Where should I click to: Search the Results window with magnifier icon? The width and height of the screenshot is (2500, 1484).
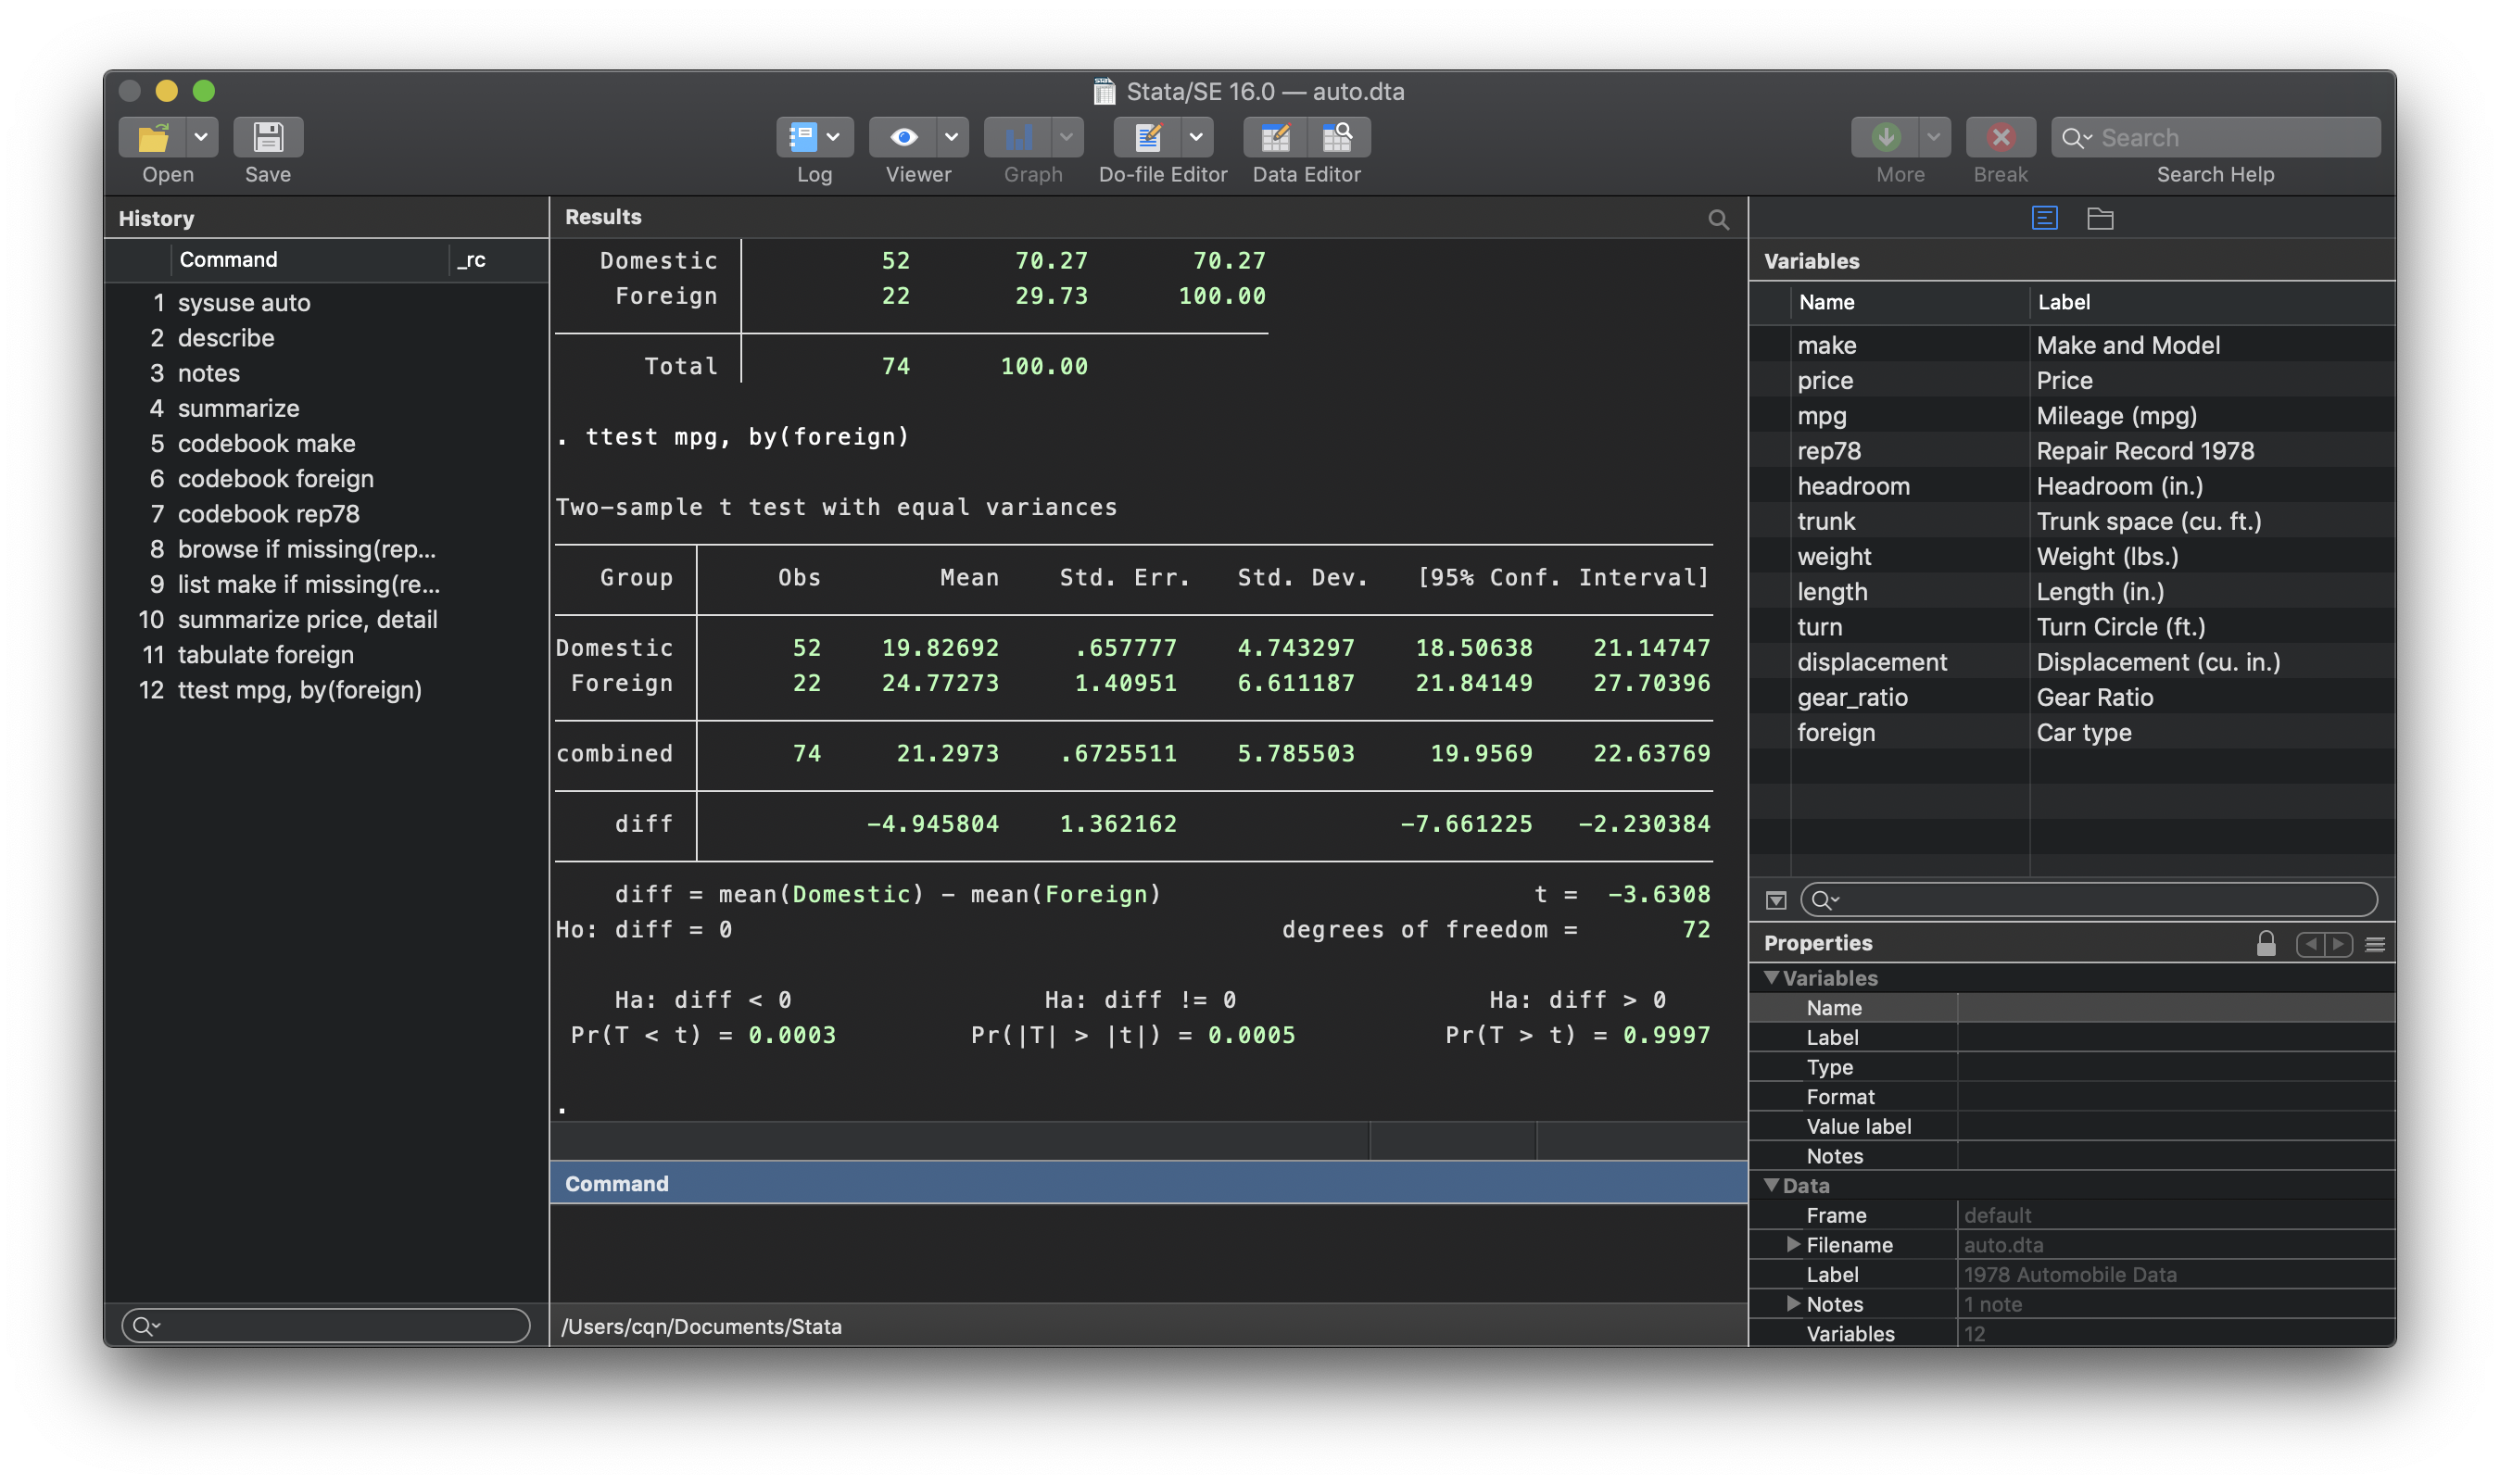1718,219
